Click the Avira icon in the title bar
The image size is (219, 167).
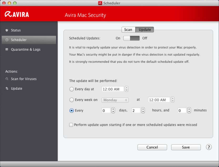[x=100, y=3]
